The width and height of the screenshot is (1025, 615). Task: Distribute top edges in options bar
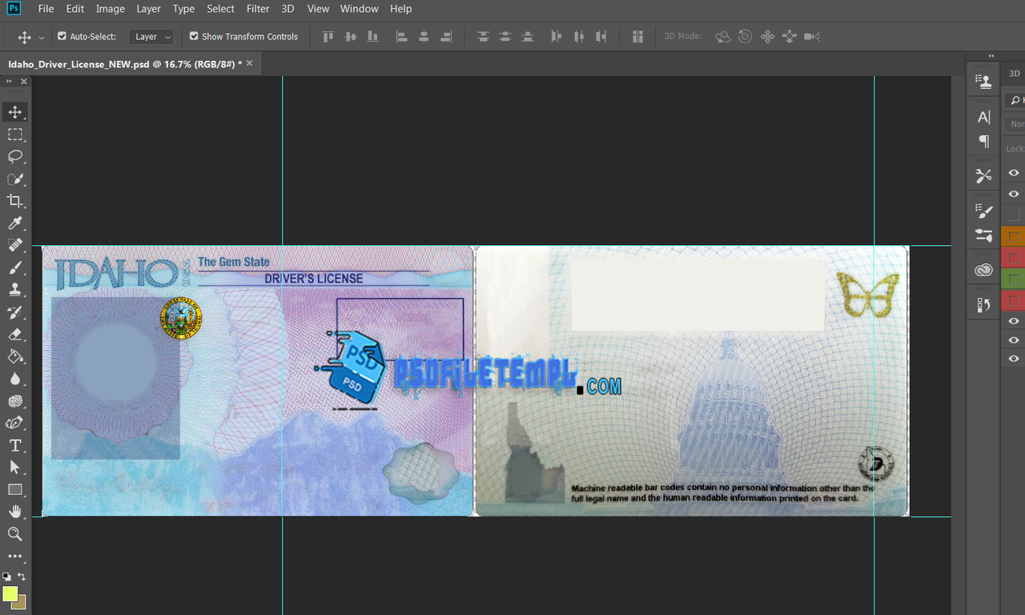pyautogui.click(x=483, y=37)
